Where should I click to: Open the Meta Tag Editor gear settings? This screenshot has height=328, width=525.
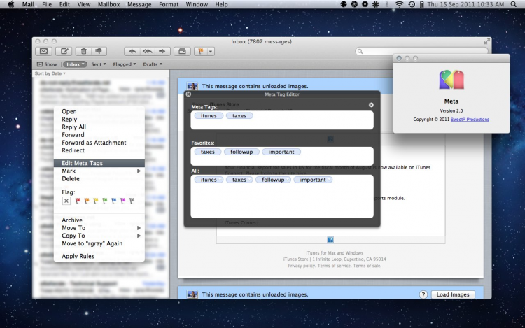point(371,105)
